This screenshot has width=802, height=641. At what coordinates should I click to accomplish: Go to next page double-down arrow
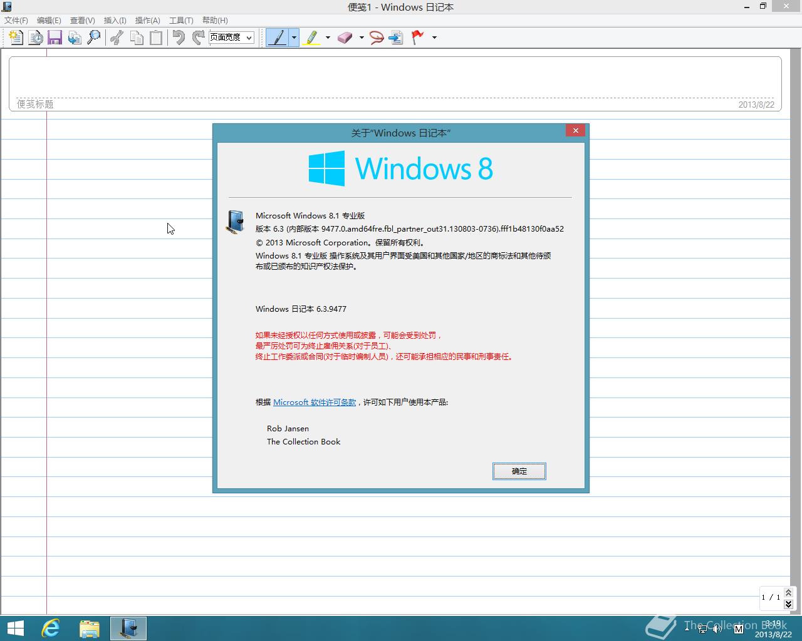[x=788, y=604]
